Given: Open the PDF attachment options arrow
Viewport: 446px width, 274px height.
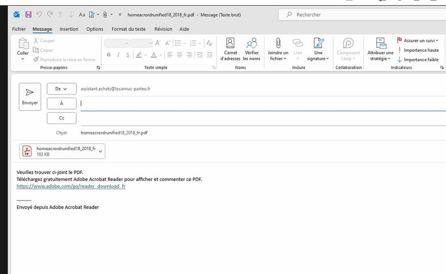Looking at the screenshot, I should point(100,151).
